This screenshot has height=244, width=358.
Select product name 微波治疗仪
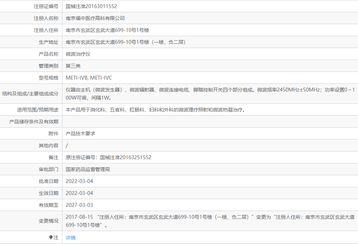[x=78, y=54]
